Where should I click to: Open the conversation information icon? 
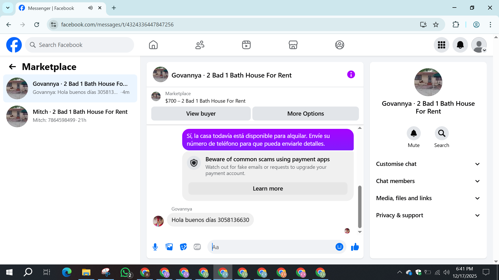click(351, 75)
